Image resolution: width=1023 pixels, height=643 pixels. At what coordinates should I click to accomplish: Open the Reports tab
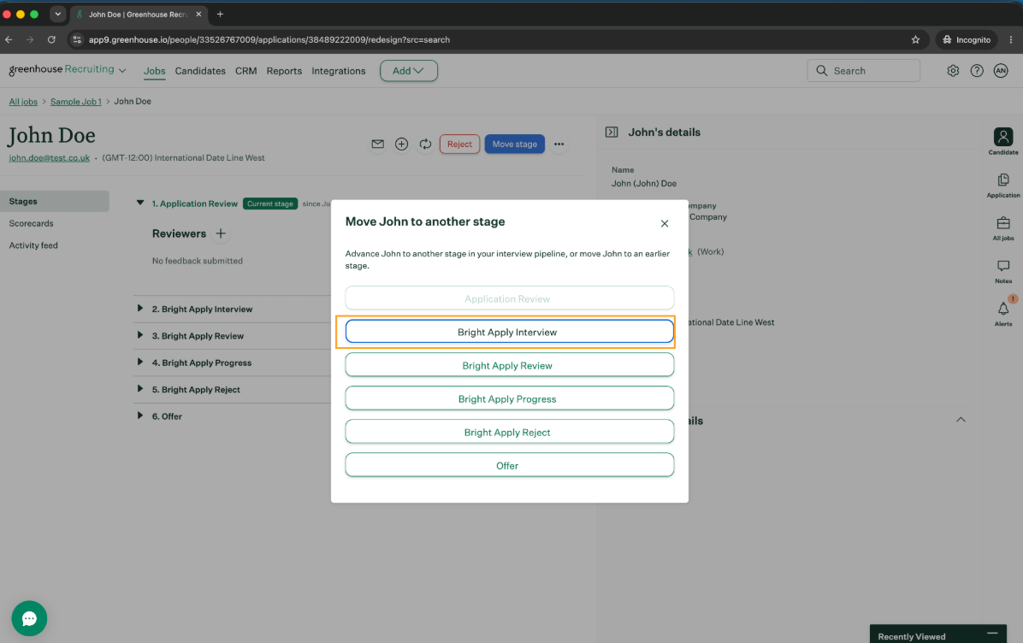pyautogui.click(x=284, y=71)
